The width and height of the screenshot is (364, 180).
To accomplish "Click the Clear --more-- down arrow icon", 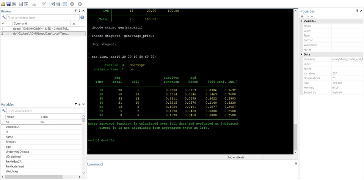I will tap(72, 4).
